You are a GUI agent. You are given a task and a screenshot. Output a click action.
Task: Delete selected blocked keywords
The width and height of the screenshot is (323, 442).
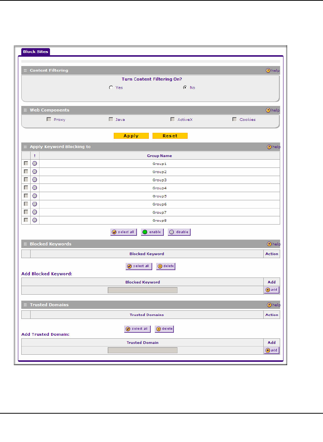click(x=166, y=266)
